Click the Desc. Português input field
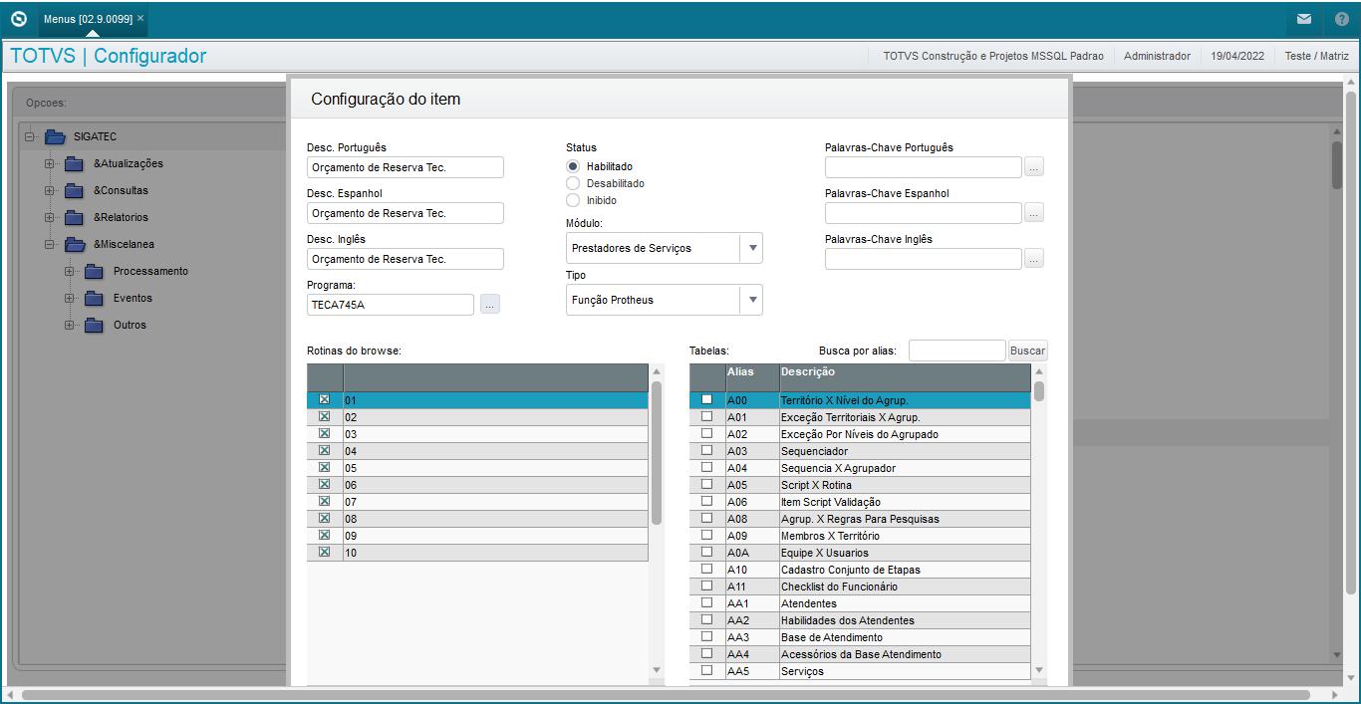This screenshot has height=704, width=1361. (406, 167)
